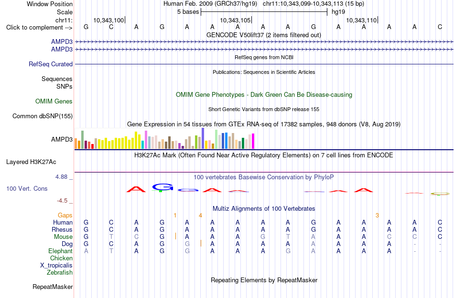Open the Common dbSNP(155) track label
Viewport: 454px width, 298px height.
point(42,116)
